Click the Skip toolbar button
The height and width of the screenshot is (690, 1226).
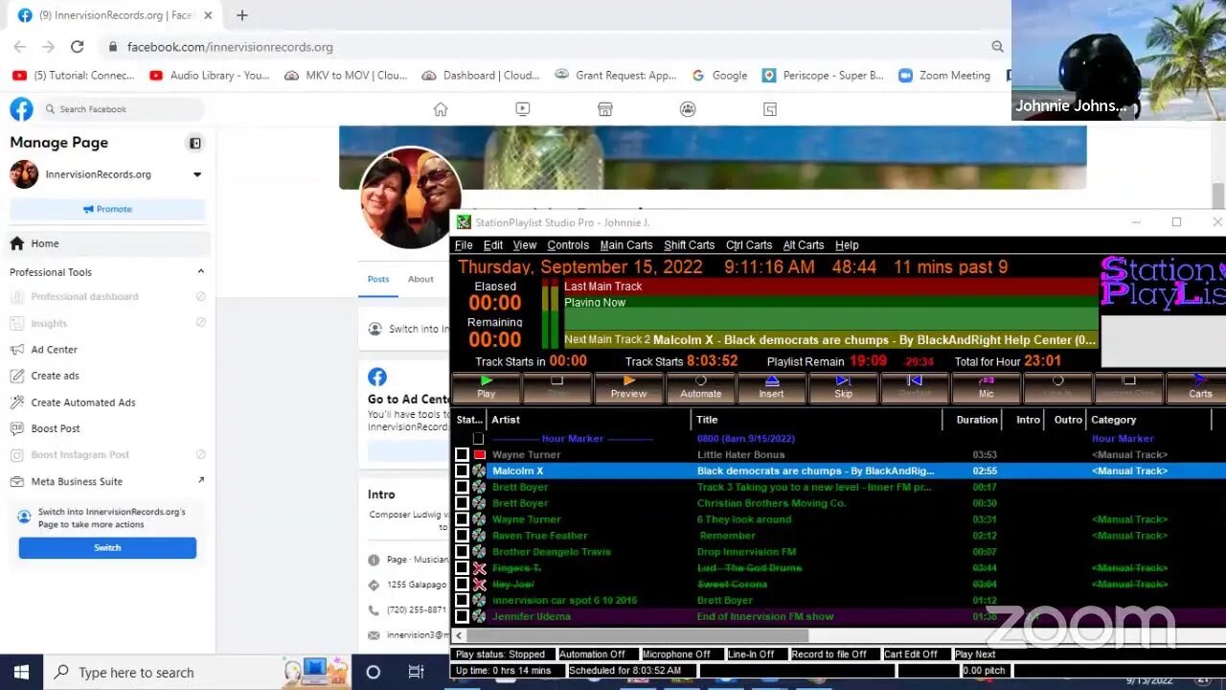tap(843, 387)
